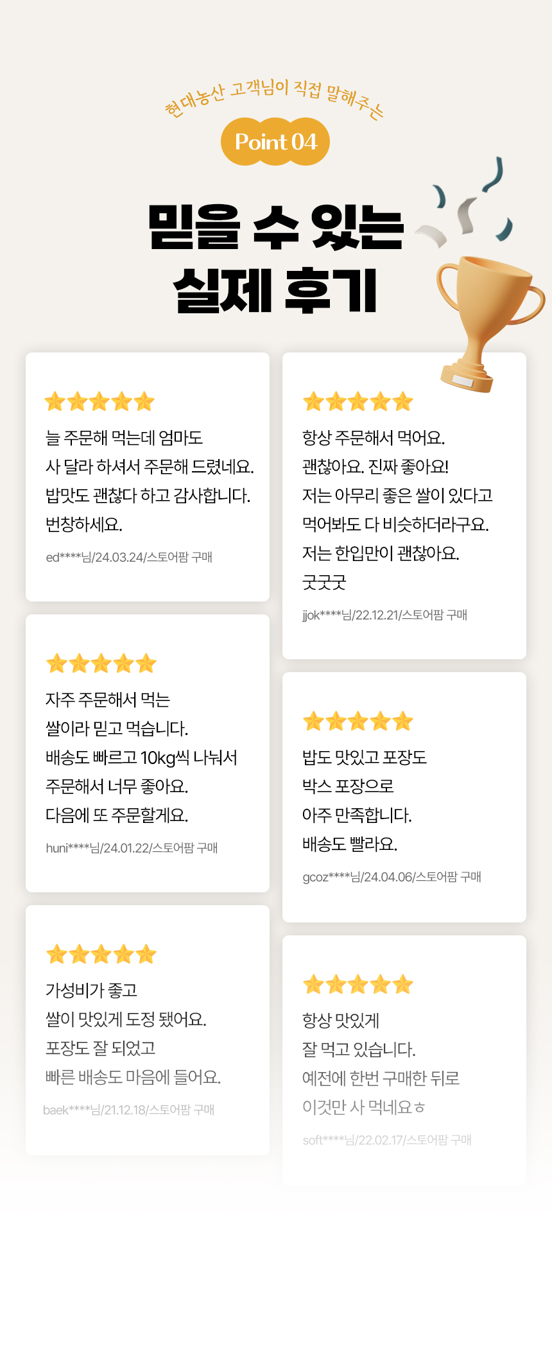Click the star rating on ed**** review
Screen dimensions: 552x1359
click(x=99, y=402)
